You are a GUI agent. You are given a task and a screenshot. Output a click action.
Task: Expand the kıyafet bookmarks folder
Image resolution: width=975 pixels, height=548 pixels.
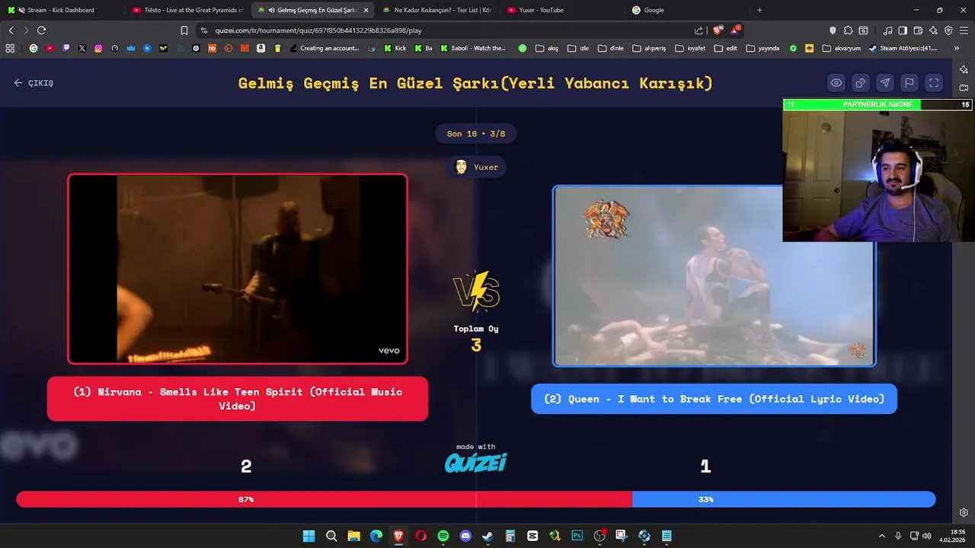(x=690, y=48)
